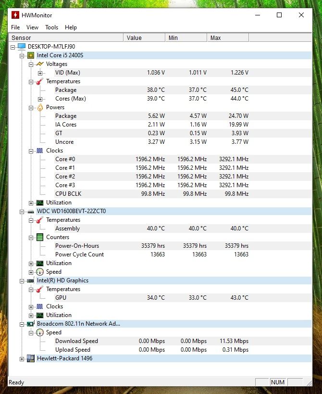
Task: Collapse the Broadcom network adapter node
Action: 22,324
